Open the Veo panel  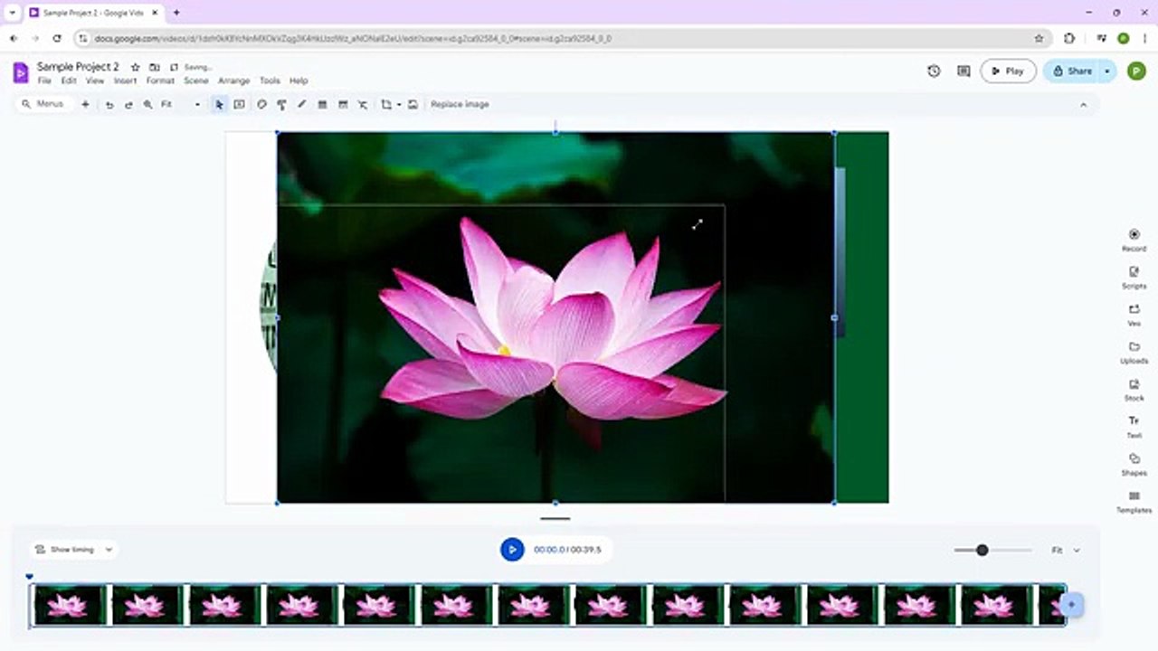(1134, 314)
